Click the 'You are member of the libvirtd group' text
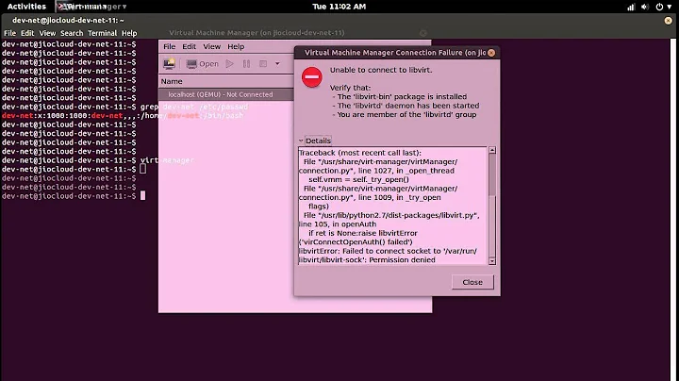This screenshot has width=679, height=381. (406, 114)
